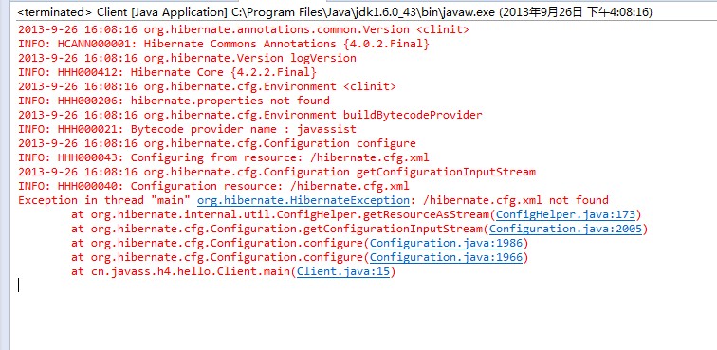Click the 'Environment buildBytecodeProvider' log line

point(250,115)
